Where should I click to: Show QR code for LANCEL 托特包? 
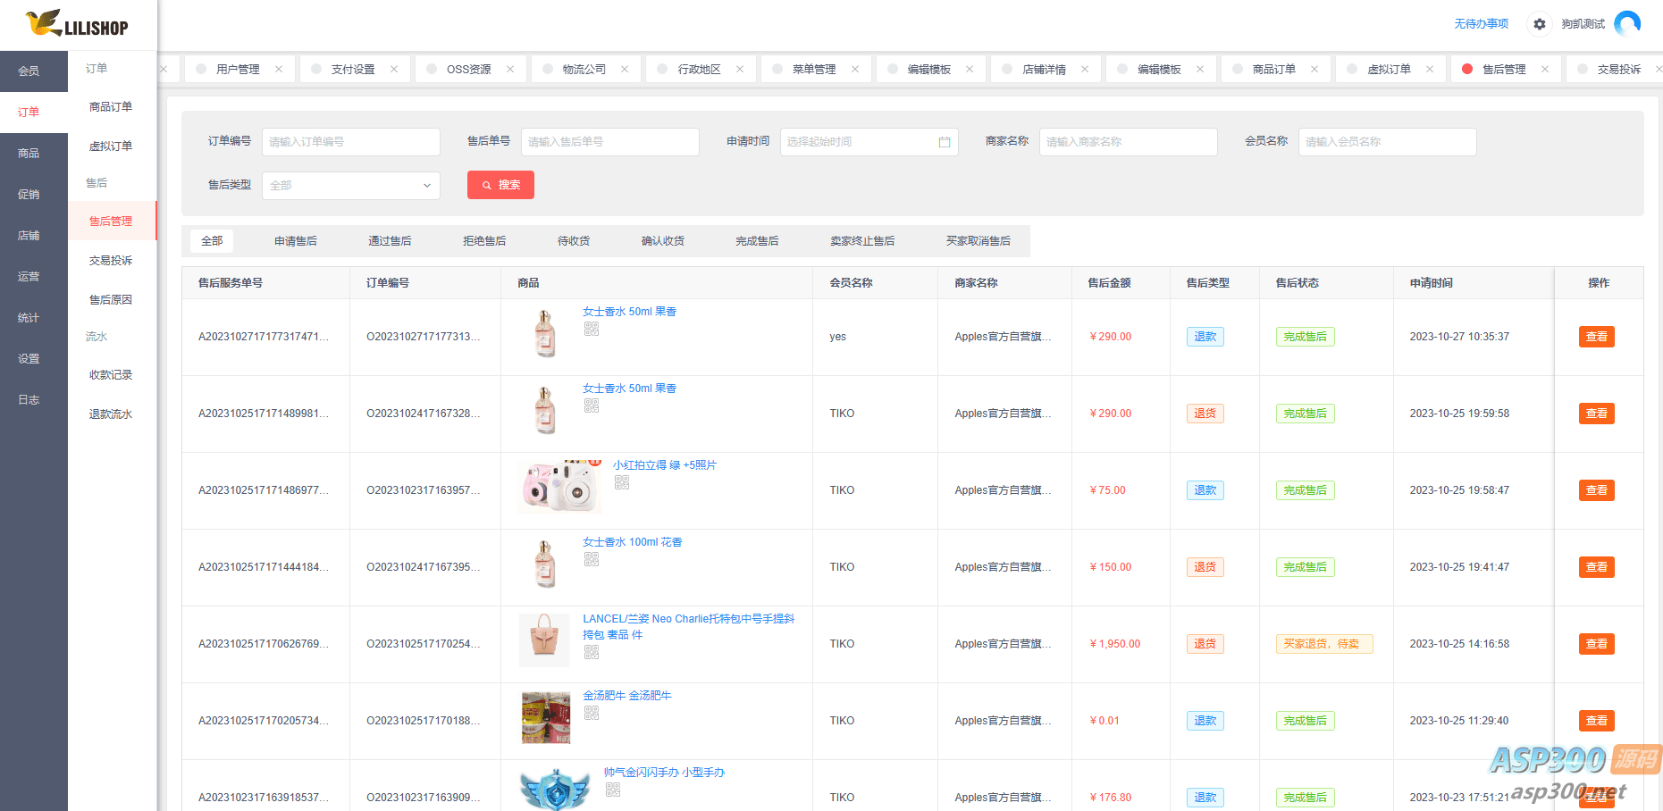(x=592, y=652)
